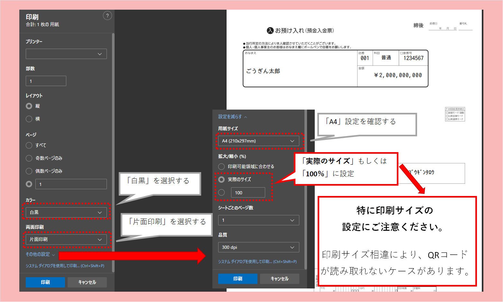The width and height of the screenshot is (503, 302).
Task: Click the left panel キャンセル button
Action: tap(87, 282)
